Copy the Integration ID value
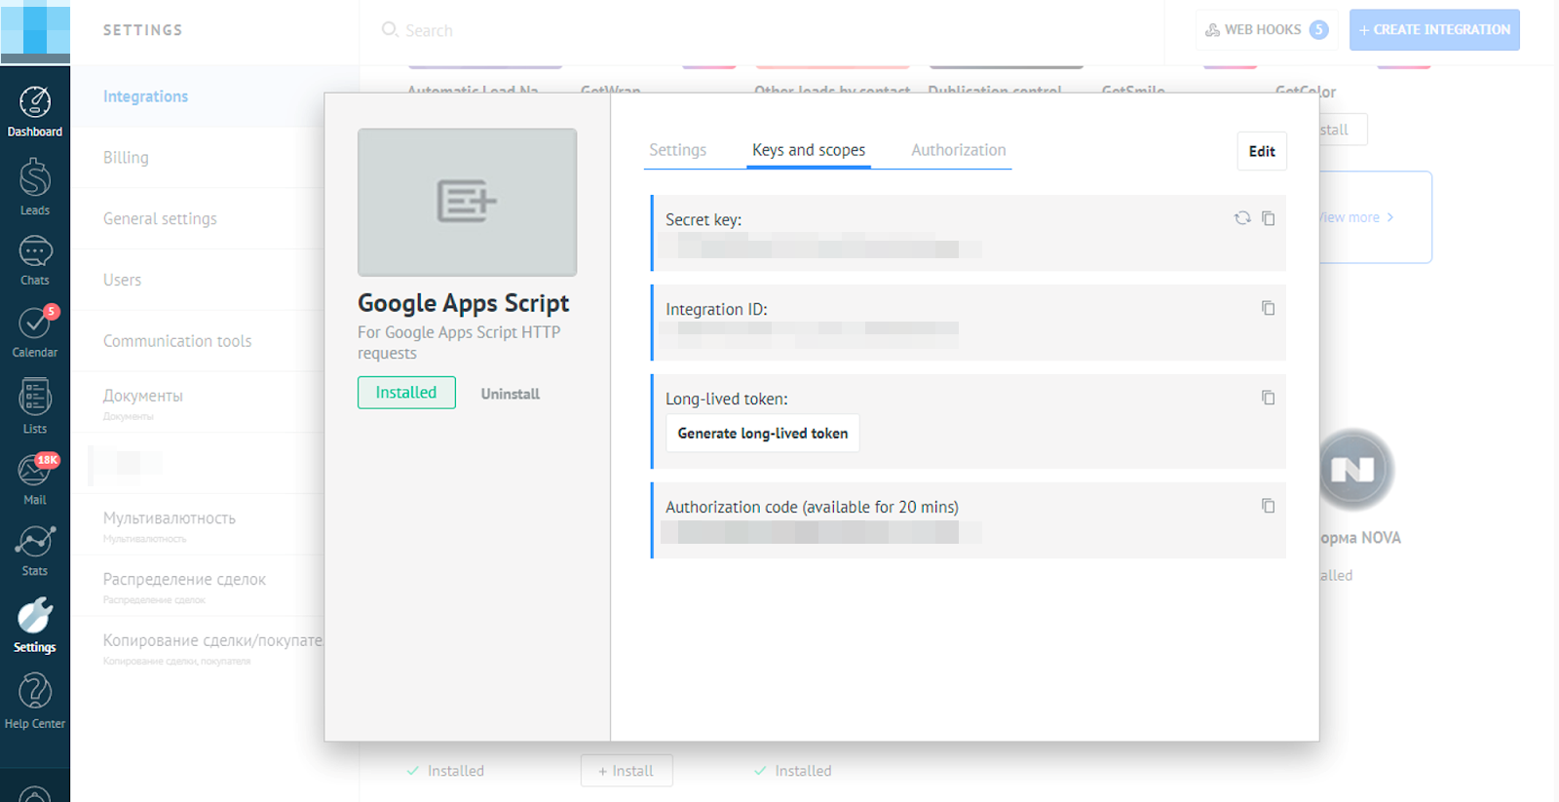 pos(1268,308)
